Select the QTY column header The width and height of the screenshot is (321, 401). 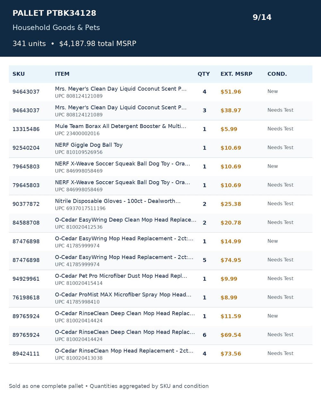[x=204, y=74]
